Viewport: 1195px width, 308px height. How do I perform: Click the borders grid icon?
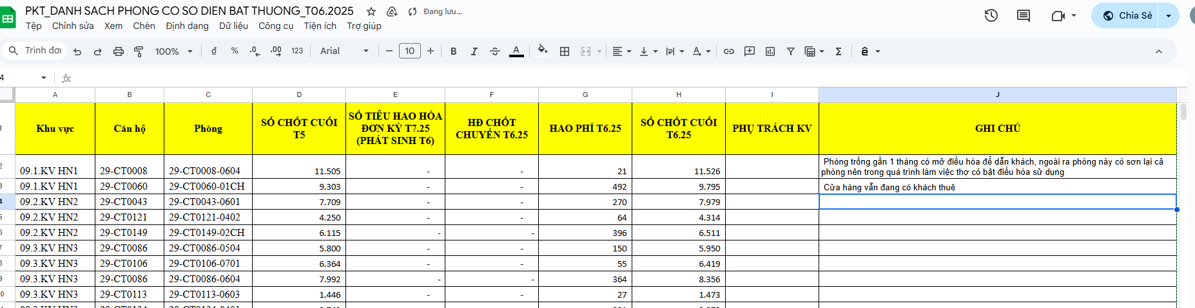tap(565, 51)
